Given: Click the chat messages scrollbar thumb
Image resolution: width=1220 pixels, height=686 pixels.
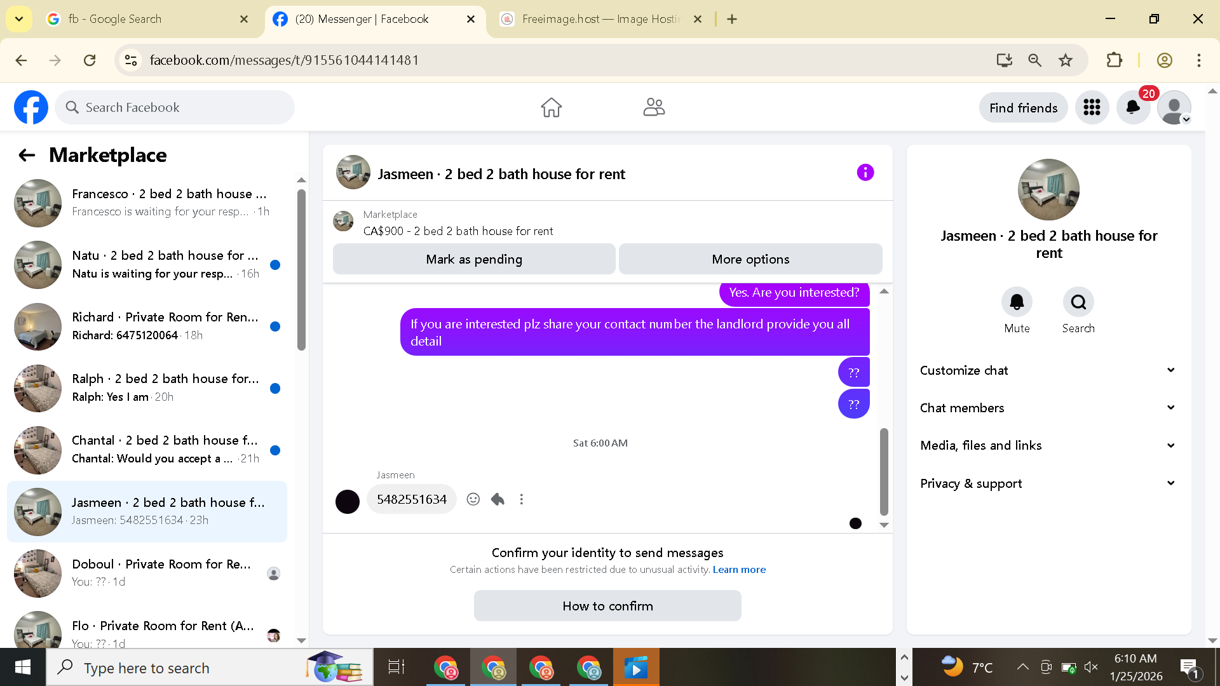Looking at the screenshot, I should 884,471.
